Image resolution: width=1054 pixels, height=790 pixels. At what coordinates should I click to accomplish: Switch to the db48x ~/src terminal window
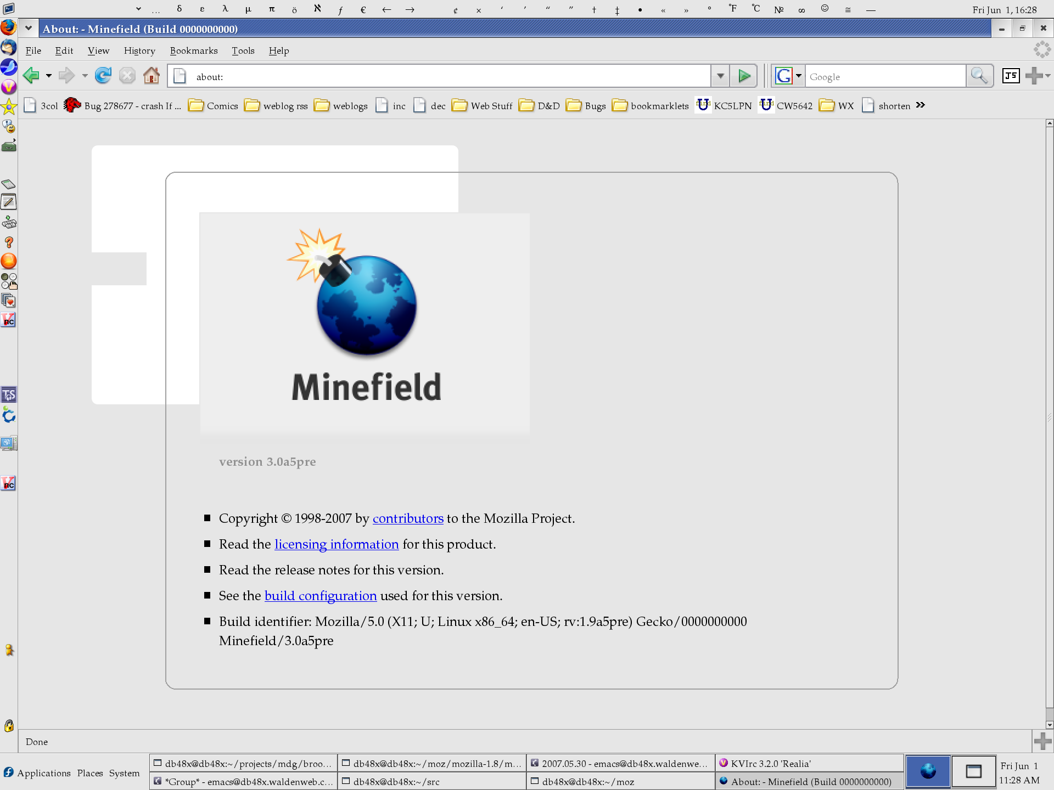pos(432,781)
